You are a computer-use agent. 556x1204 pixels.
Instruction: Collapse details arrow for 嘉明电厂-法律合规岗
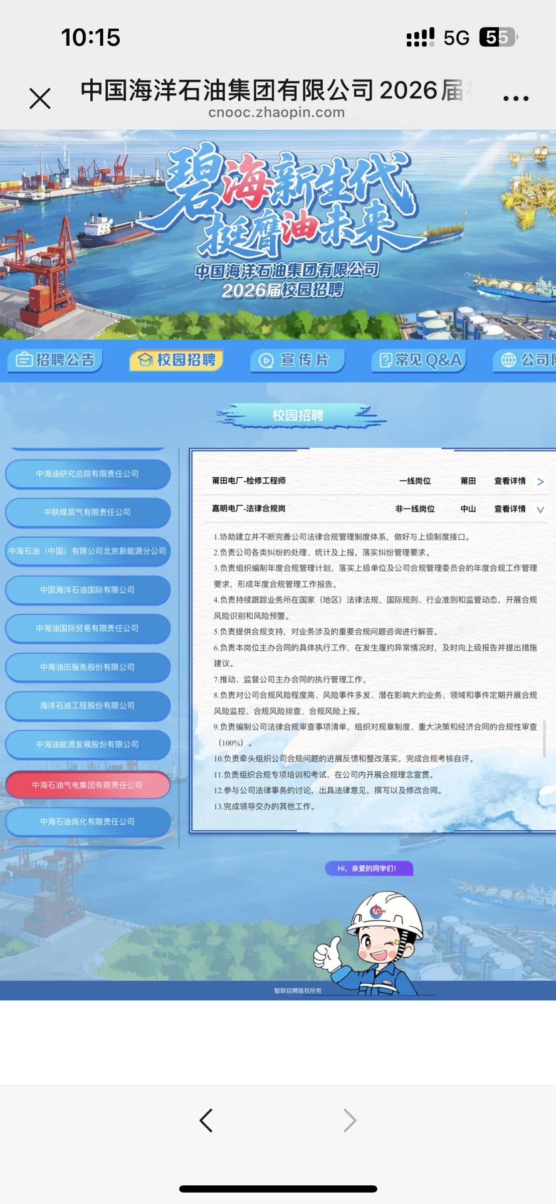pyautogui.click(x=540, y=509)
